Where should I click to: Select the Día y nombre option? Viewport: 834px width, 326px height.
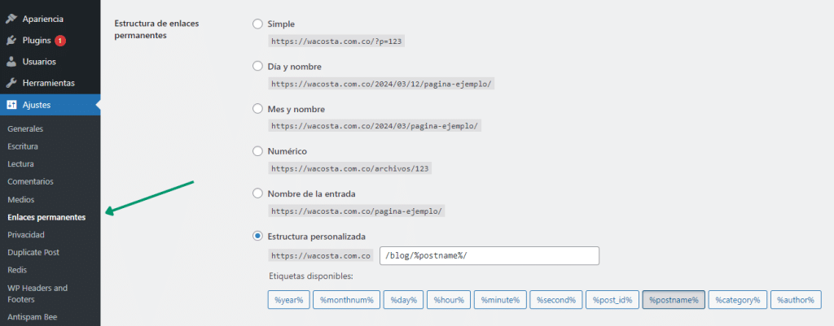tap(258, 67)
